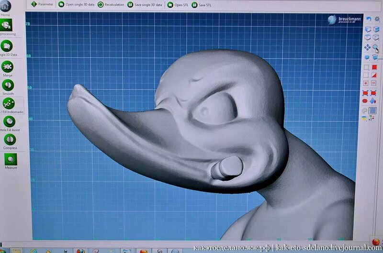Click the red ellipse delete-selection icon

[x=365, y=101]
